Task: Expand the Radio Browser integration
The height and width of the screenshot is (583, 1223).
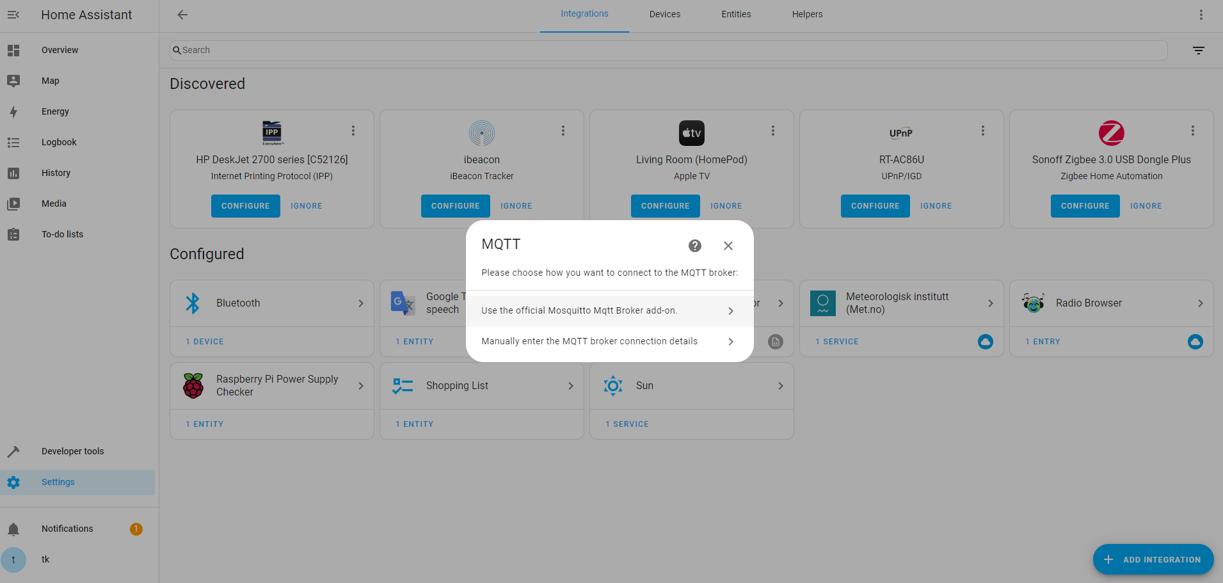Action: (x=1111, y=303)
